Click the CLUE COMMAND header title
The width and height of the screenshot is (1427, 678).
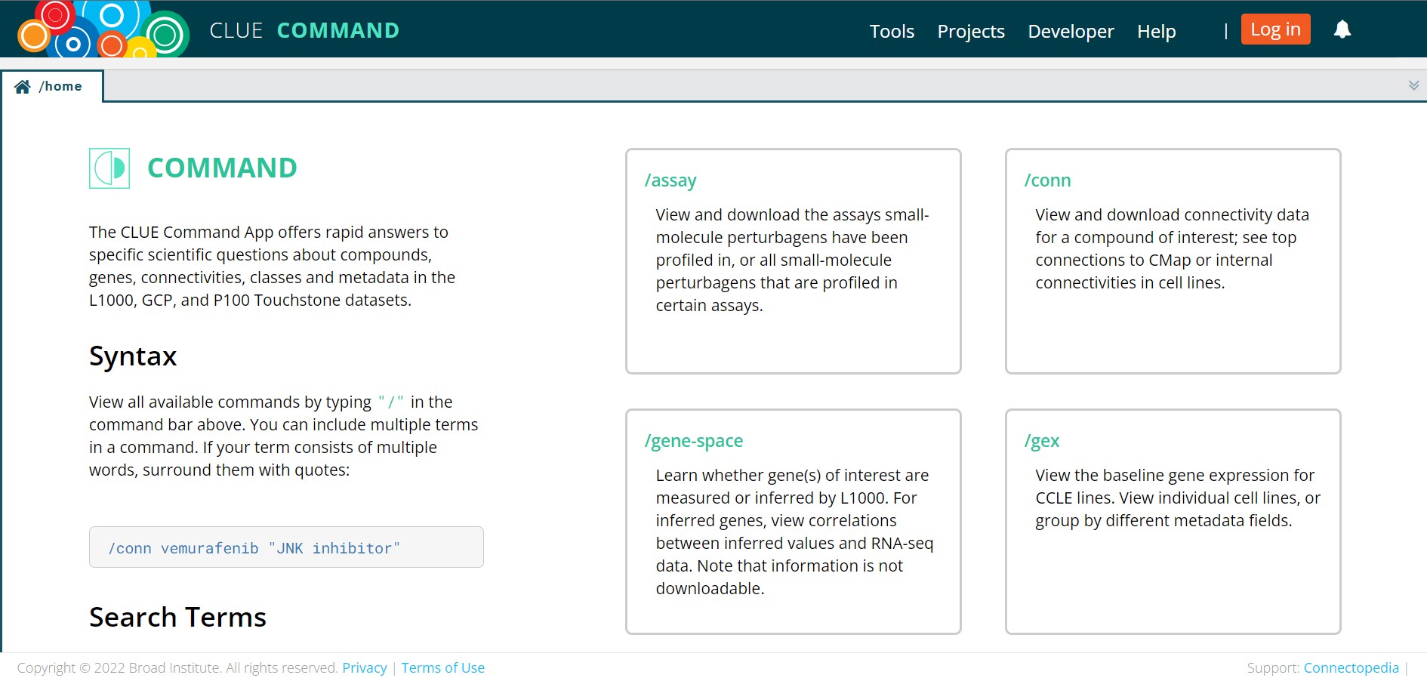point(304,30)
